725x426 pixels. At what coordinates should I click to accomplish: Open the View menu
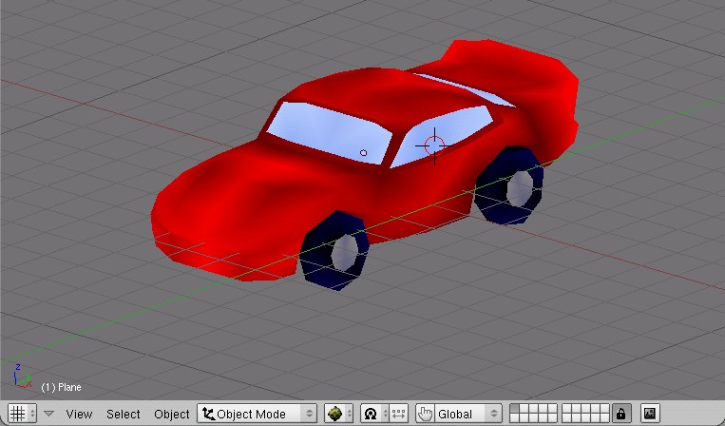click(79, 414)
